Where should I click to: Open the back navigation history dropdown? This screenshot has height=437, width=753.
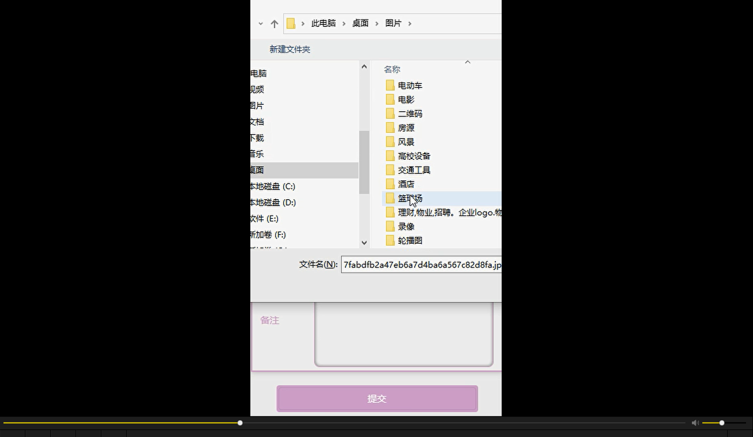[x=260, y=23]
